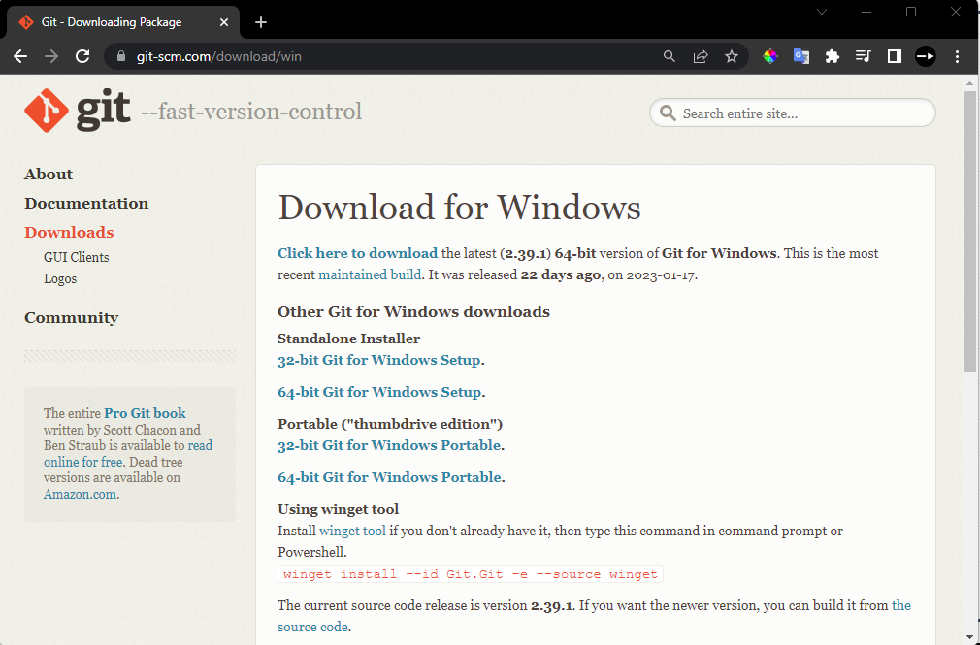Click the 'Download for Windows' heading
Viewport: 980px width, 645px height.
click(459, 208)
